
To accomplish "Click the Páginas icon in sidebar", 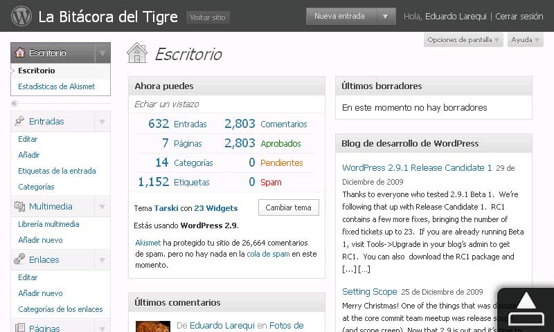I will (x=19, y=327).
